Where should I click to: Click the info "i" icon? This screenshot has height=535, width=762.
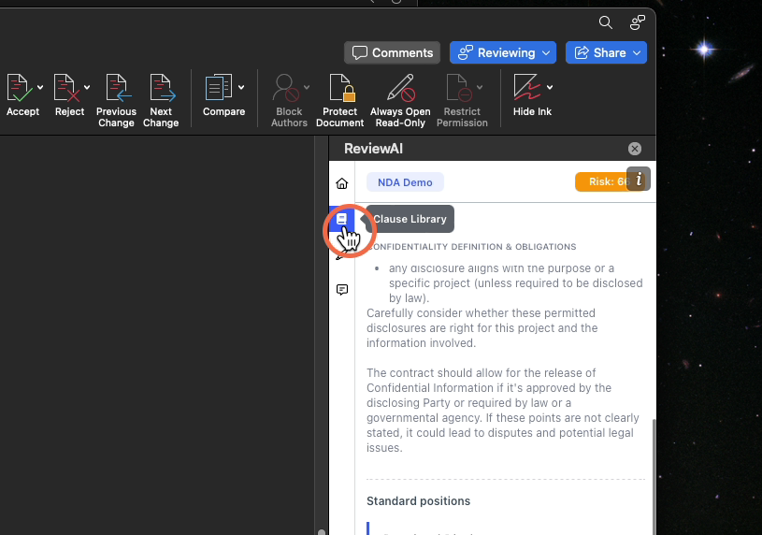pyautogui.click(x=639, y=179)
